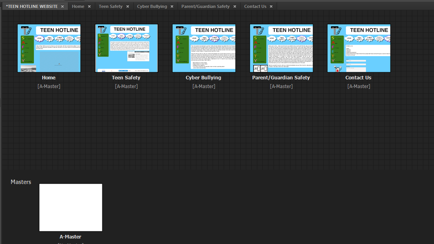Select the Teen Safety page thumbnail
This screenshot has width=434, height=244.
pos(126,48)
